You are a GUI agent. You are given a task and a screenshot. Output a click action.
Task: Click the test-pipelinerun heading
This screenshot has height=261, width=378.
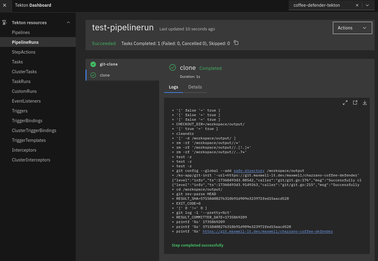pos(123,27)
